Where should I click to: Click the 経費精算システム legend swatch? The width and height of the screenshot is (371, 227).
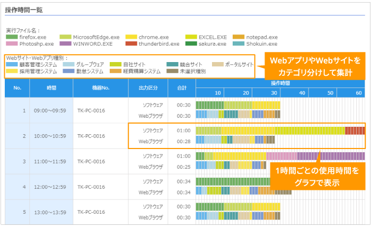point(116,71)
